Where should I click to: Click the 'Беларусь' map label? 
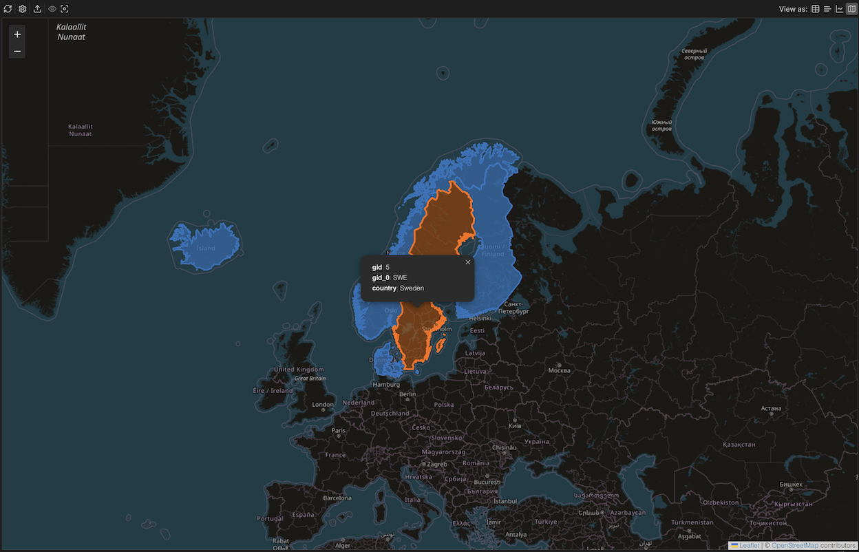click(x=498, y=388)
